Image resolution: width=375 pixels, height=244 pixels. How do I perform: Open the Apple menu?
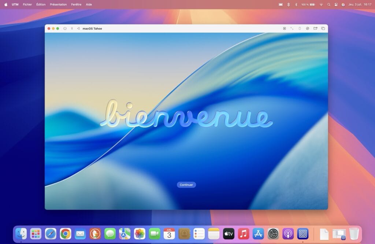[x=6, y=4]
